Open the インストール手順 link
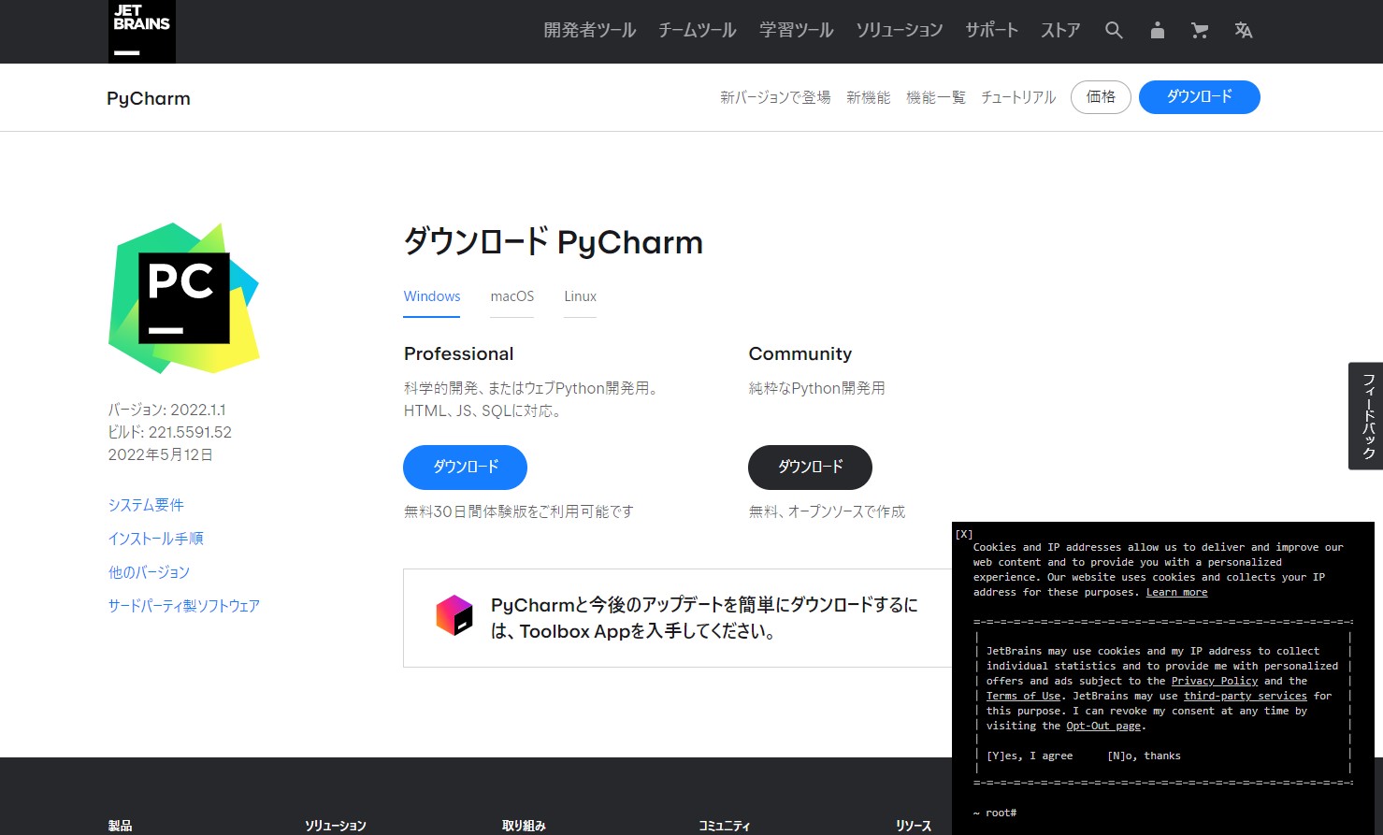1383x835 pixels. coord(155,539)
